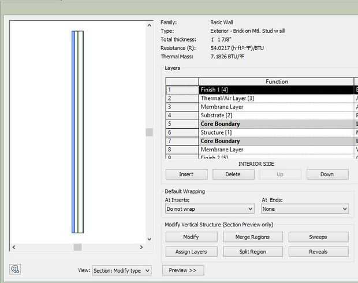Click the Insert button
This screenshot has height=283, width=358.
click(x=187, y=174)
